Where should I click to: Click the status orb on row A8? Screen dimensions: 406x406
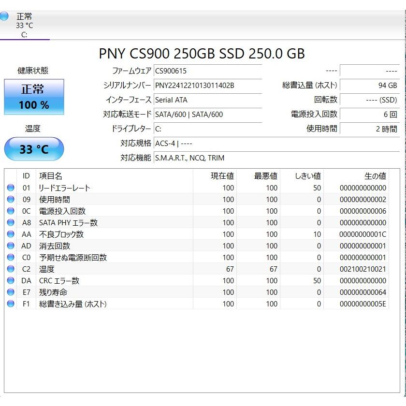coord(11,222)
